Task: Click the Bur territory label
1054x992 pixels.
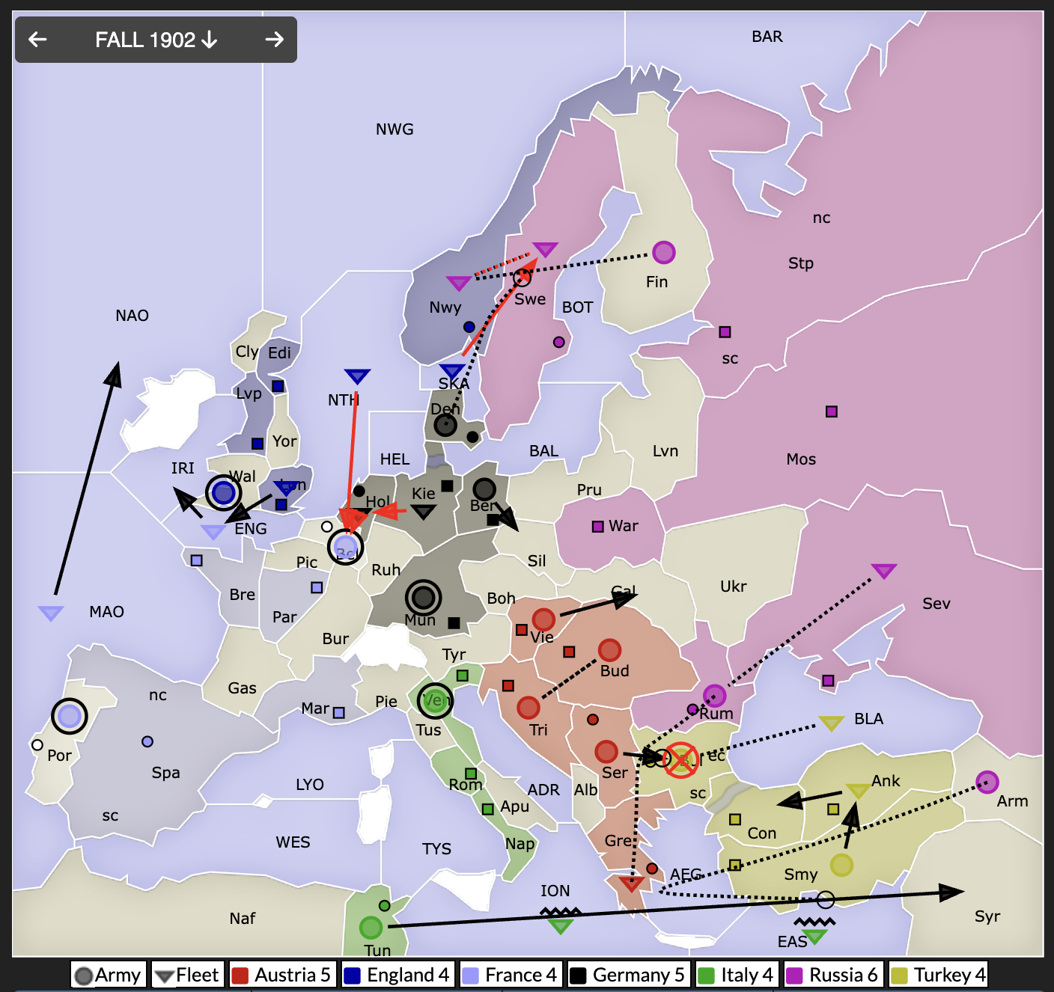Action: click(335, 639)
